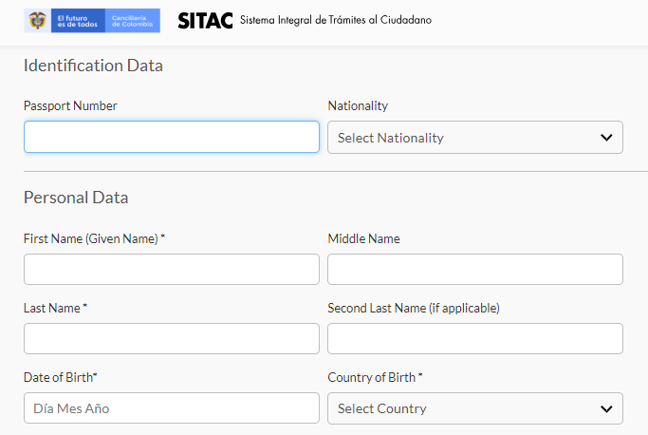Click into the First Name (Given Name) field
Screen dimensions: 648x435
[x=172, y=269]
